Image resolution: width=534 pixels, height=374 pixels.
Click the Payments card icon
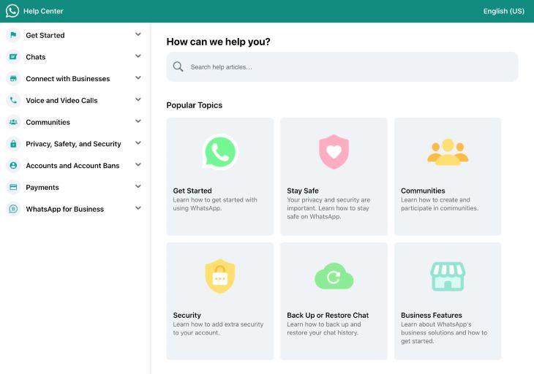(13, 188)
